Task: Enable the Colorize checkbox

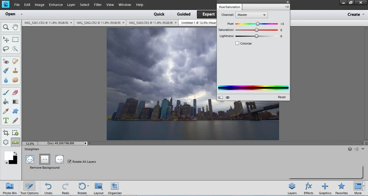Action: pos(237,43)
